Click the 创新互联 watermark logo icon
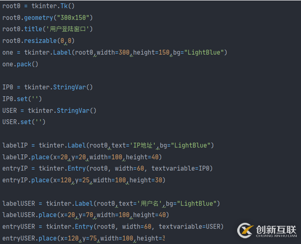Screen dimensions: 301x244 (246, 230)
